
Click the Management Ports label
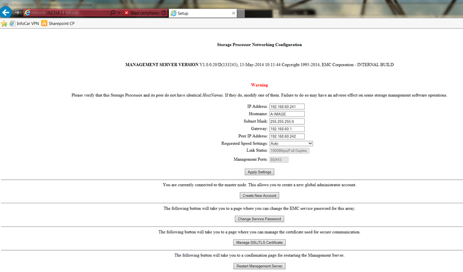click(250, 159)
